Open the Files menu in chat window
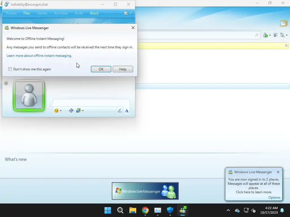The width and height of the screenshot is (290, 217). point(27,13)
